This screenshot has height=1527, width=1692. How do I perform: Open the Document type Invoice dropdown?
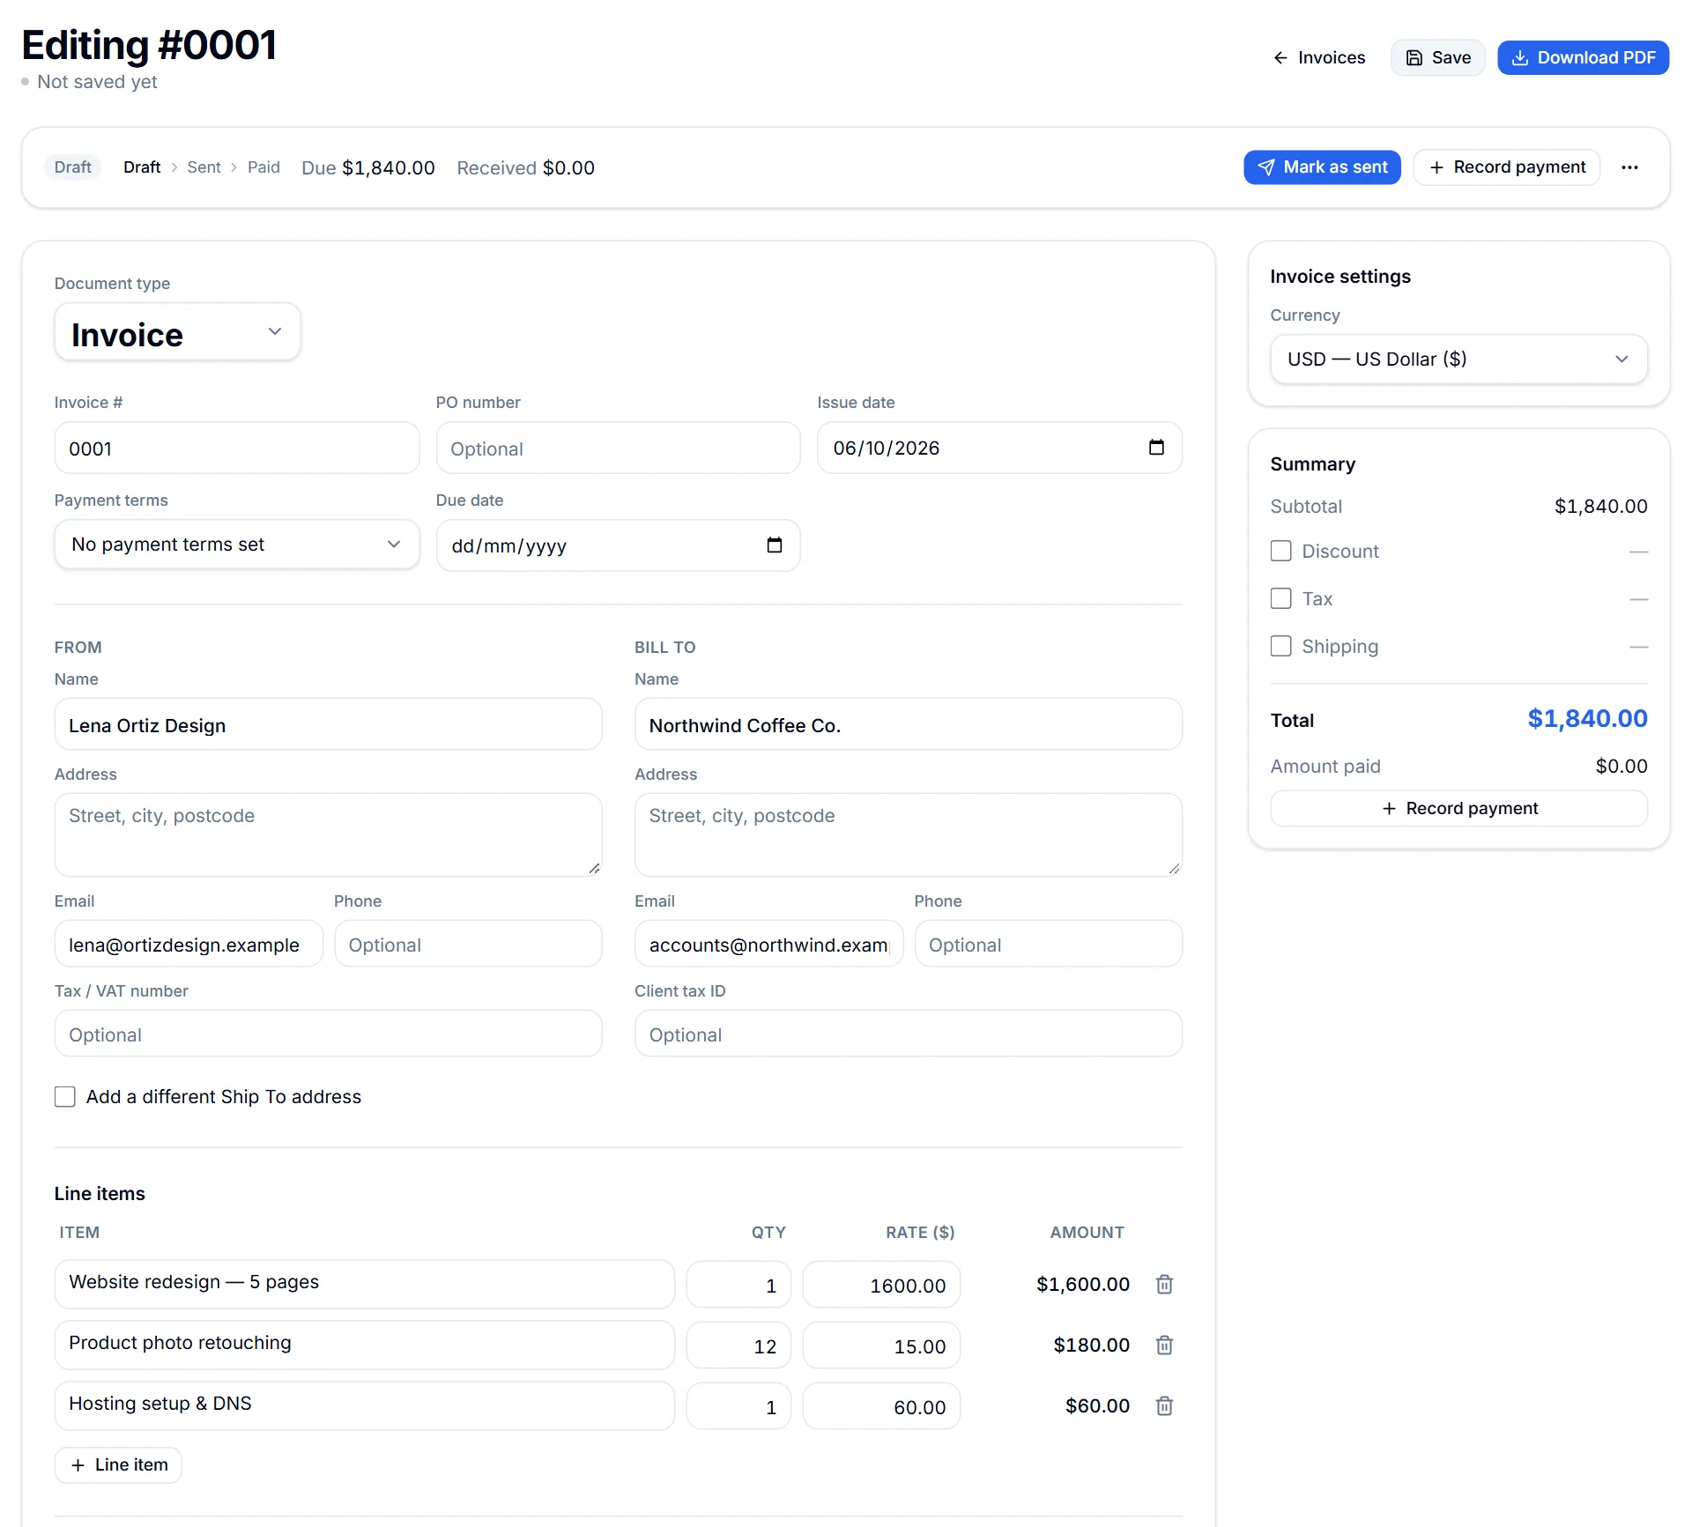[x=177, y=333]
